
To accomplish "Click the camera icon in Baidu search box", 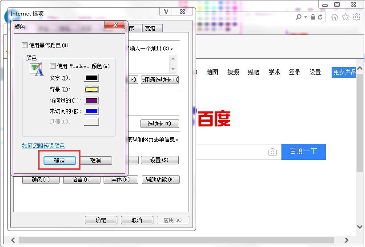I will pyautogui.click(x=273, y=152).
